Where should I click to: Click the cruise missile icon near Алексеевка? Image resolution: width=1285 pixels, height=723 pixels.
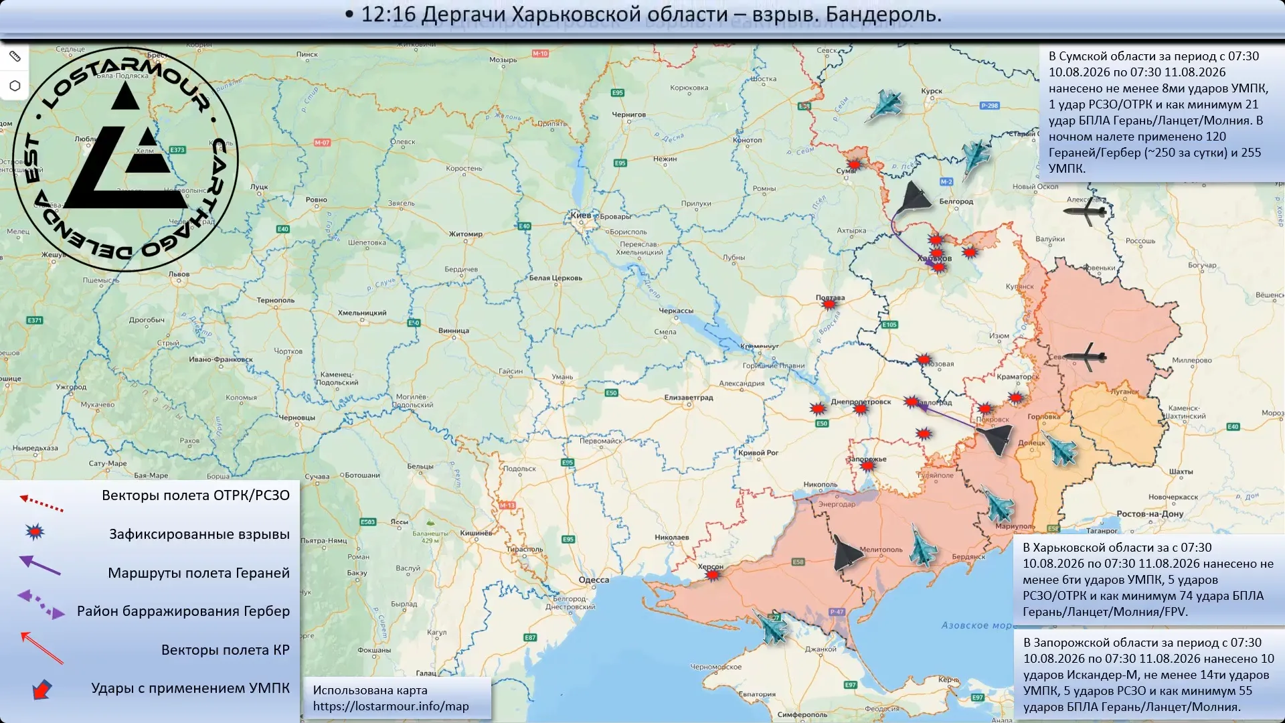tap(1086, 212)
